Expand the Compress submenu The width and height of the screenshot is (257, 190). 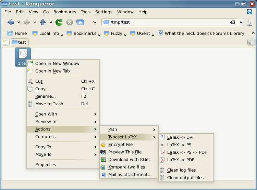[63, 137]
